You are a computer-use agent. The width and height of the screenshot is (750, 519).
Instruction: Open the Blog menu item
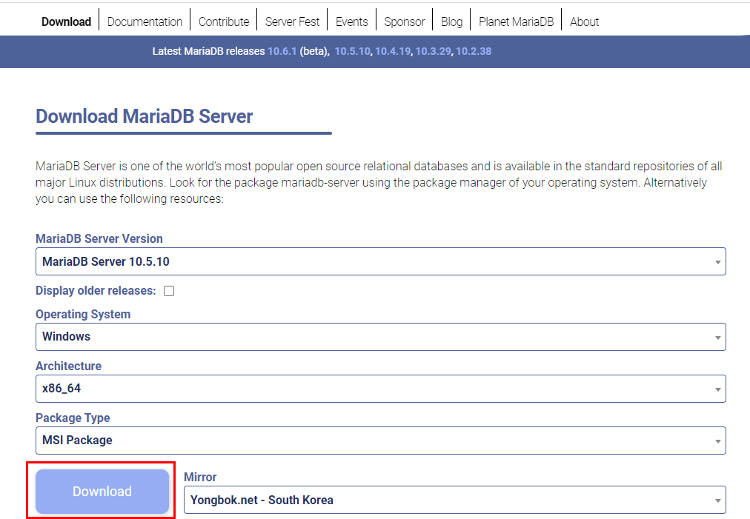[451, 22]
